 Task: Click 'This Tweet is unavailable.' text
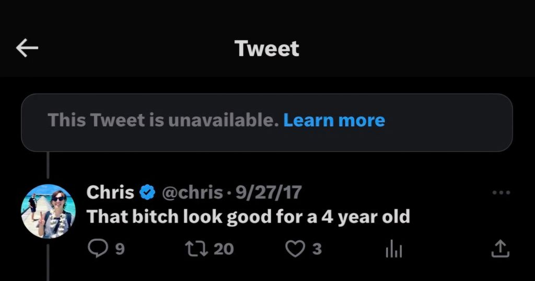point(163,121)
